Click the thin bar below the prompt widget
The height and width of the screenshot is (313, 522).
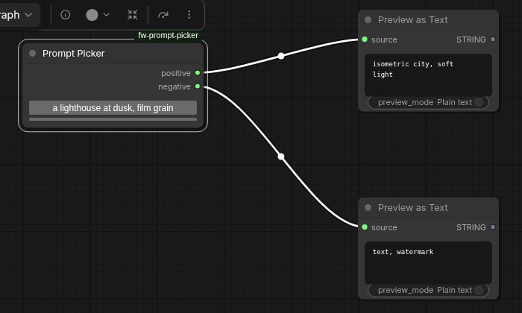(113, 119)
